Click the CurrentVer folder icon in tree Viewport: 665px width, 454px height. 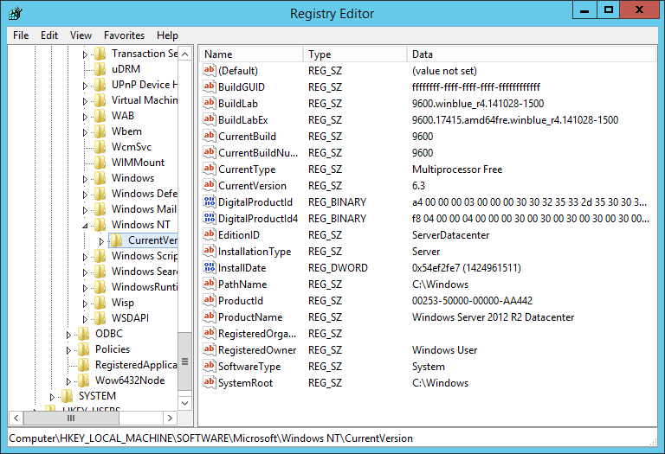116,240
